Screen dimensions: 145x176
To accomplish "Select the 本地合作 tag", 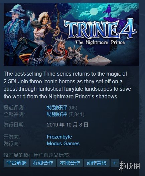I will pos(70,163).
